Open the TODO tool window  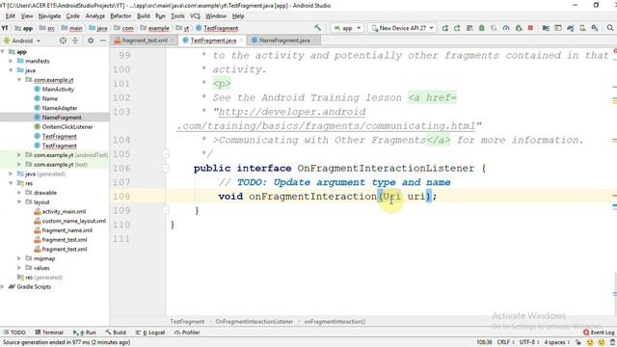tap(14, 333)
